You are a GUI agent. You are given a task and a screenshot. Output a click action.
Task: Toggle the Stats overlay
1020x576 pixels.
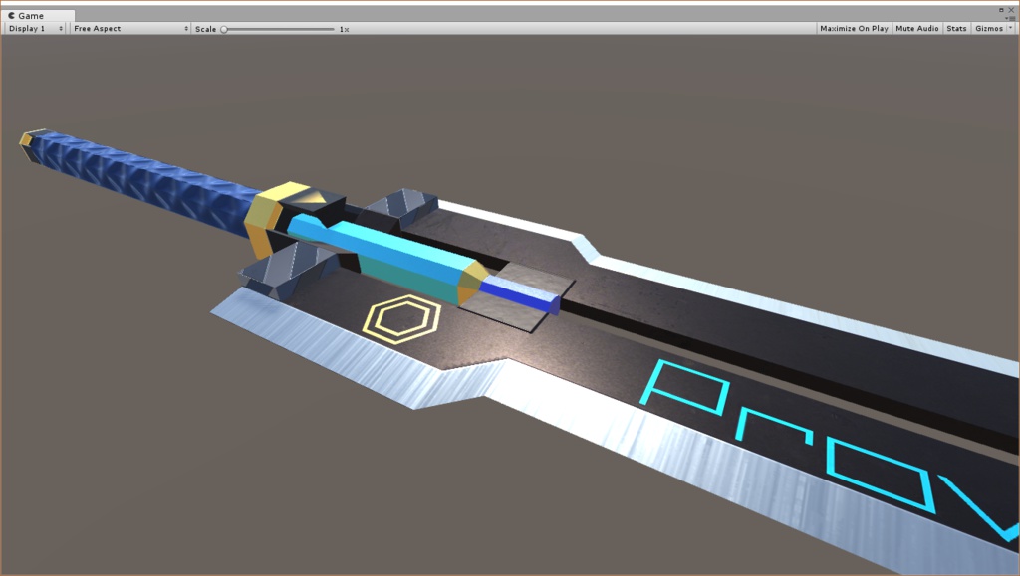[x=956, y=29]
